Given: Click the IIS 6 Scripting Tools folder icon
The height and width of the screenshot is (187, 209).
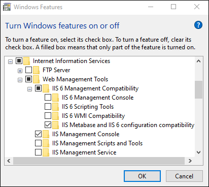Looking at the screenshot, I should click(x=55, y=107).
